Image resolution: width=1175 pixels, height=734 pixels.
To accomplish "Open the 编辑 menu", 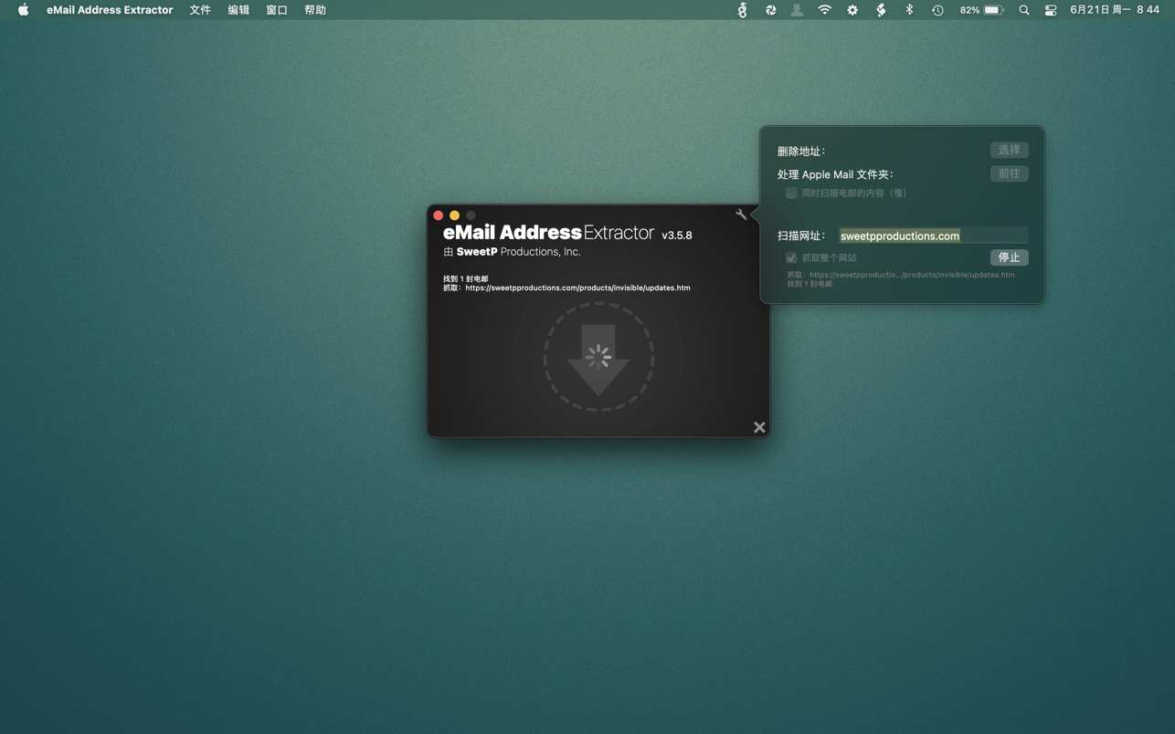I will click(x=238, y=10).
